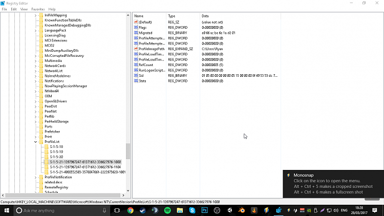Open the View menu
The width and height of the screenshot is (384, 216).
click(24, 9)
